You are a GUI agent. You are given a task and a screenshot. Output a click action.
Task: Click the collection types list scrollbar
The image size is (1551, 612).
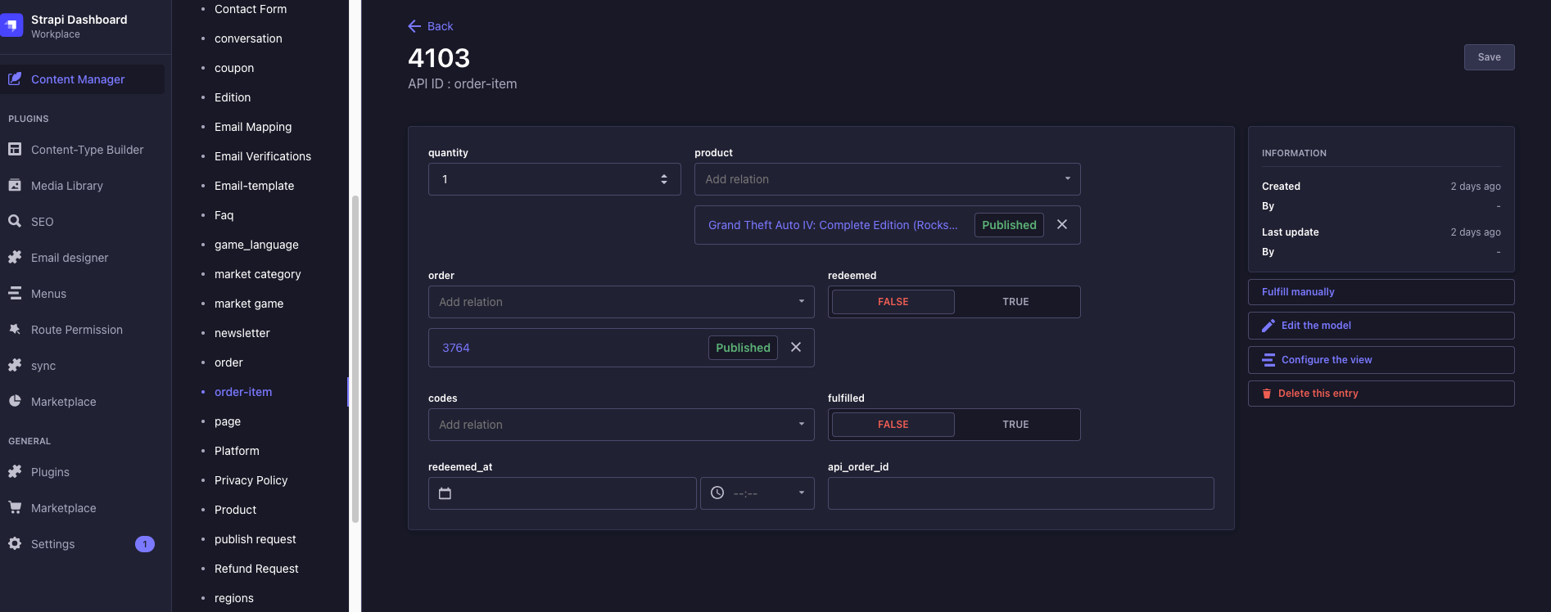pyautogui.click(x=355, y=358)
